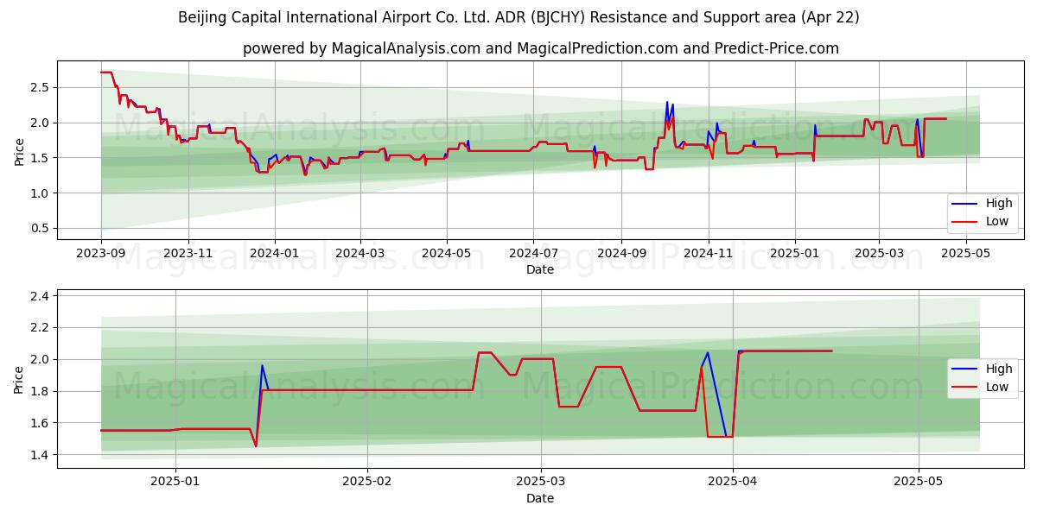Click the '2024-01' tick label

[x=275, y=254]
